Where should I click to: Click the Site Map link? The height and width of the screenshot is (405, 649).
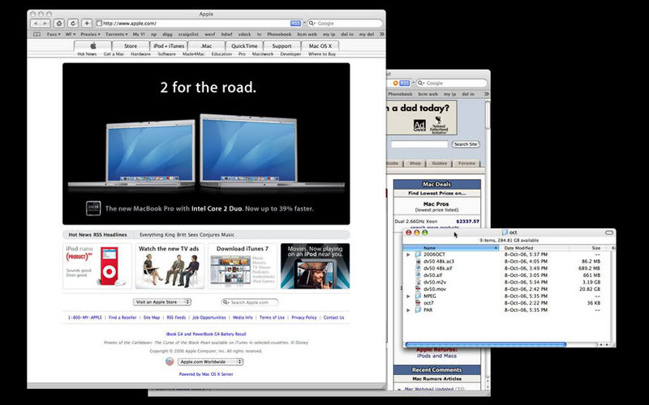click(x=152, y=318)
